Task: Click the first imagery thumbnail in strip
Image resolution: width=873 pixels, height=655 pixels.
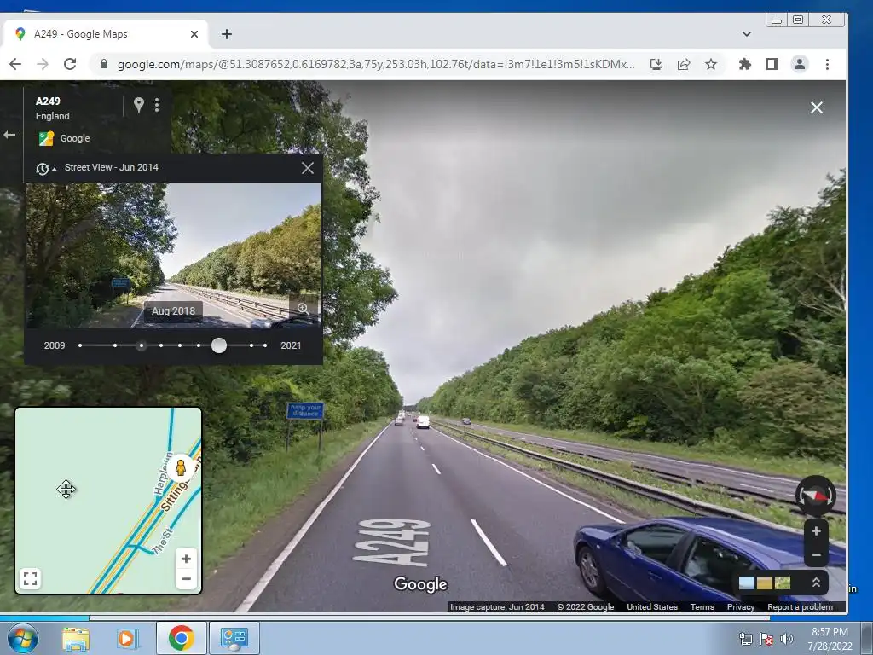Action: point(747,583)
